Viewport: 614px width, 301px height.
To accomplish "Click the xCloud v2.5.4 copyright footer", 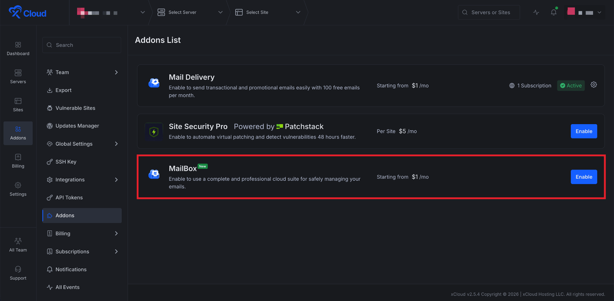I will point(528,294).
